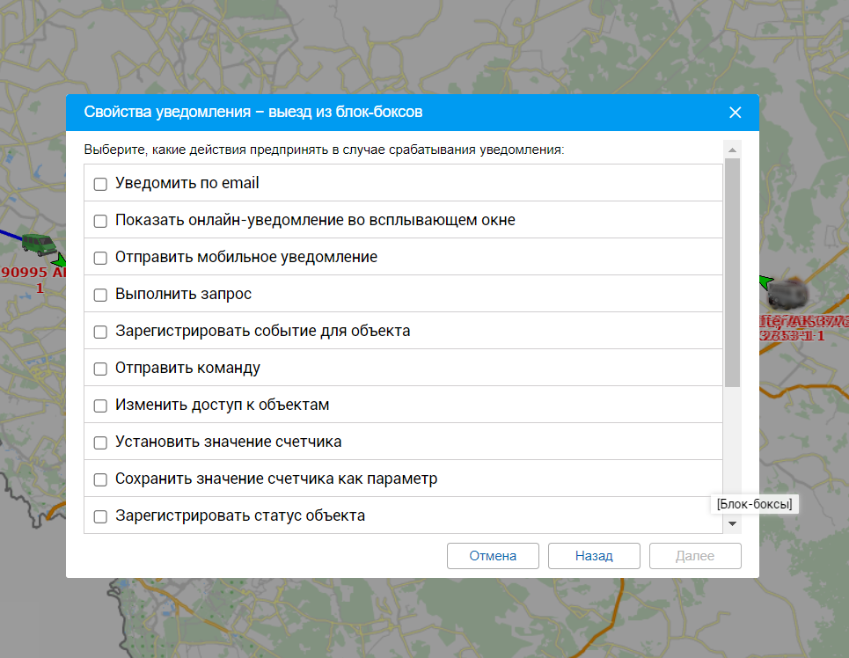Select the 'Отправить команду' checkbox
Screen dimensions: 849x658
(100, 369)
